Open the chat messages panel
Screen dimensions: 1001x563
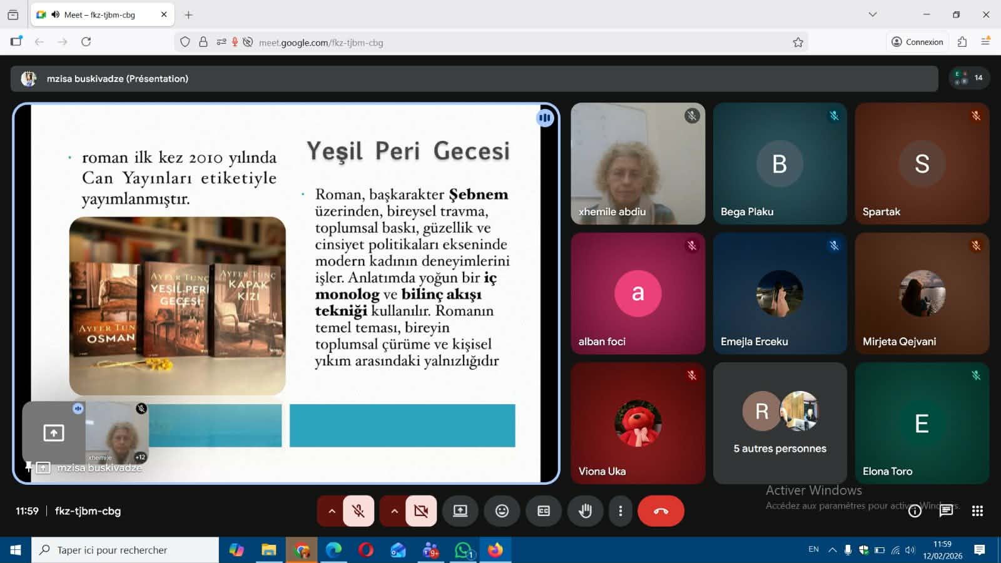[x=946, y=511]
